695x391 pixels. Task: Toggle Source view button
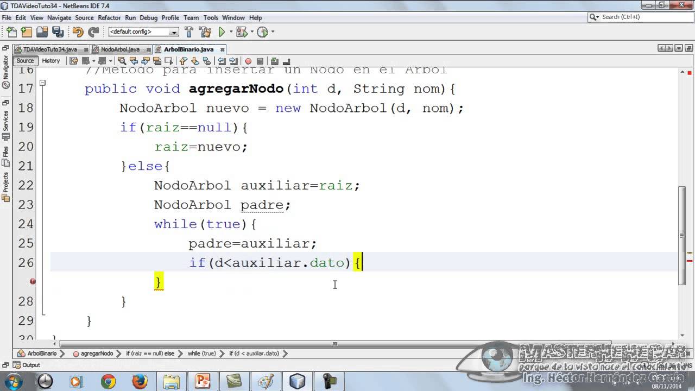25,61
